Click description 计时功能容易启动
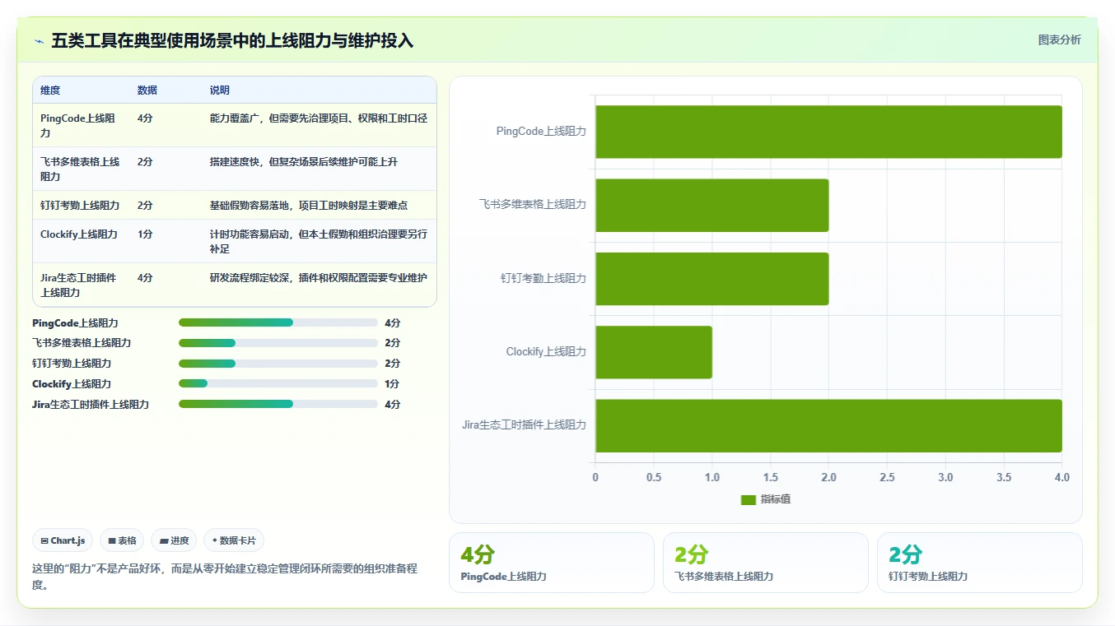This screenshot has height=626, width=1115. (319, 241)
